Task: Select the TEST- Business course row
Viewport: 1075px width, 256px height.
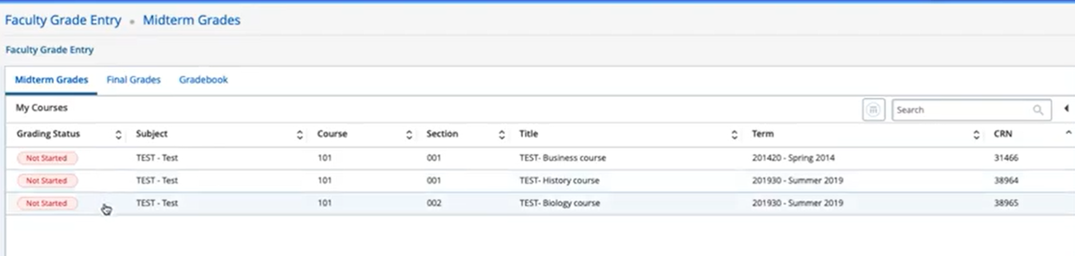Action: [562, 158]
